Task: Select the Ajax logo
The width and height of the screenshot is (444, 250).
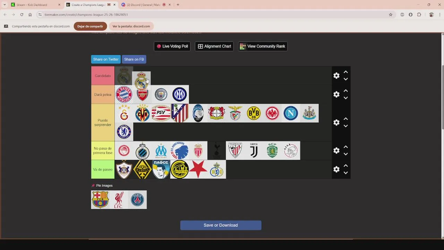Action: [291, 151]
